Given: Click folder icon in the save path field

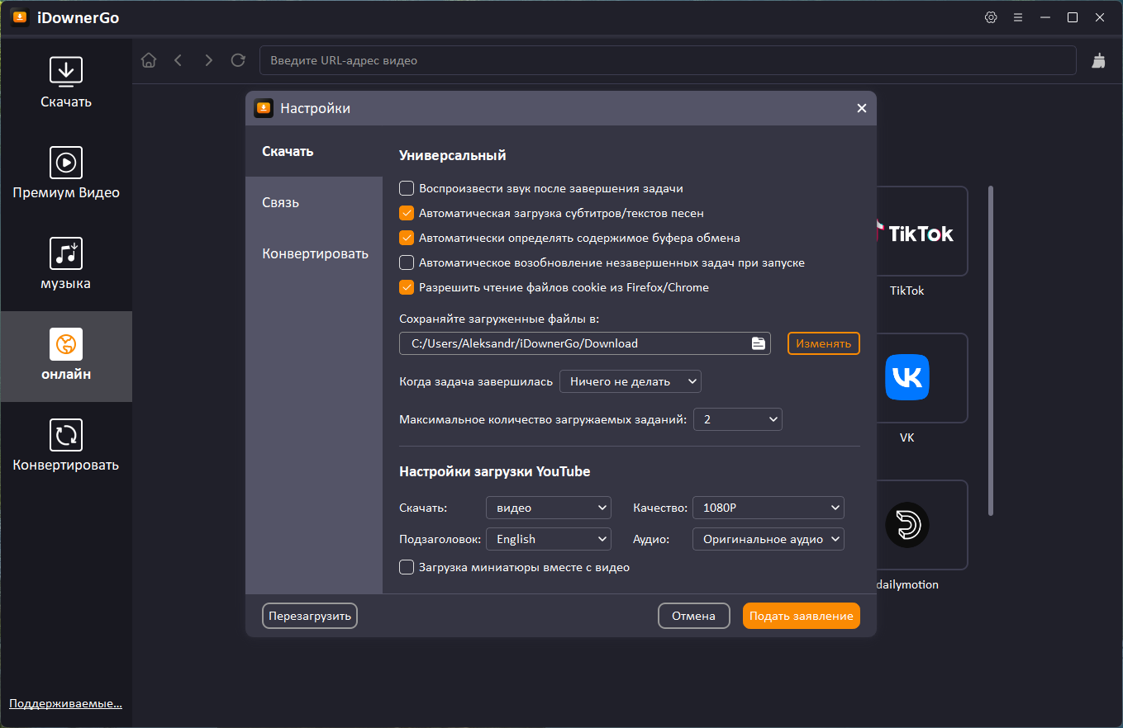Looking at the screenshot, I should (758, 343).
